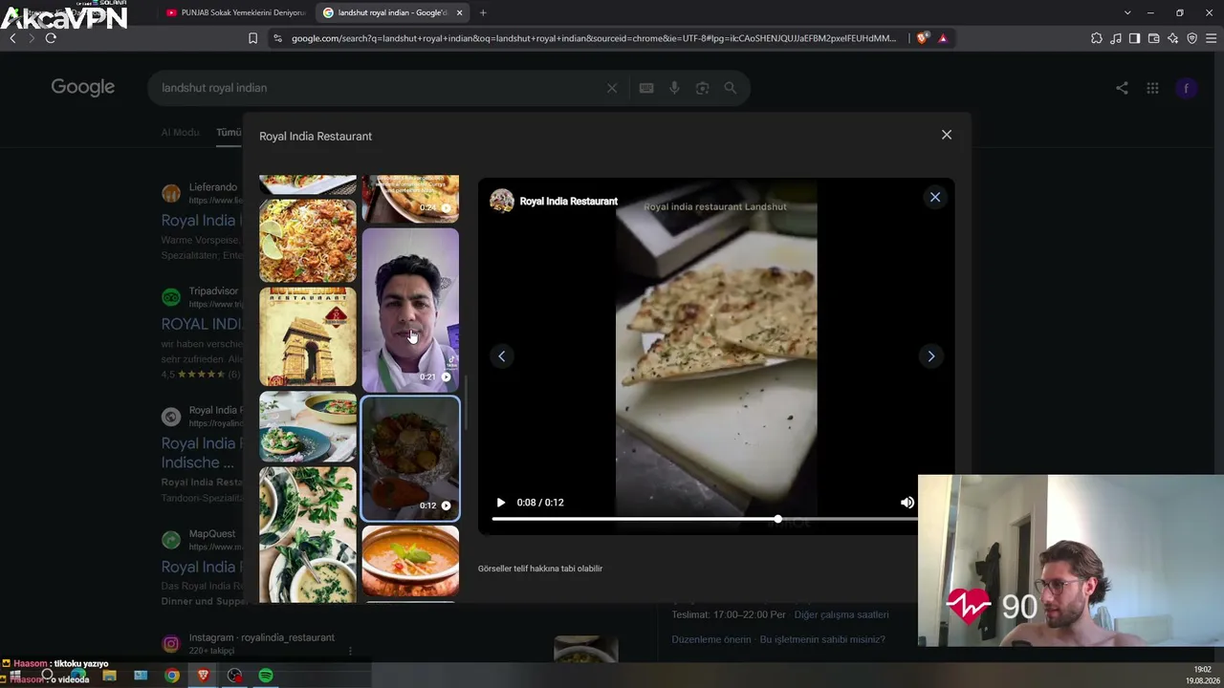
Task: Open the browser main menu
Action: click(1212, 38)
